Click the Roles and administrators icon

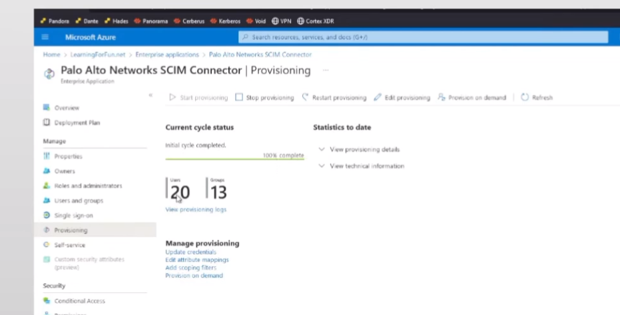coord(47,185)
